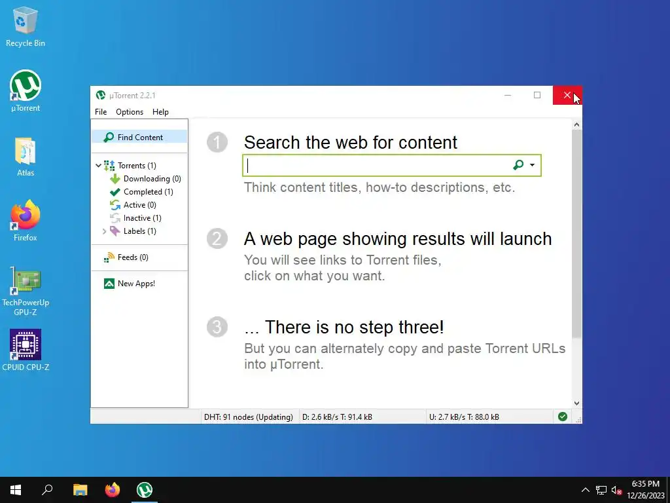Select the Firefox desktop shortcut
This screenshot has width=670, height=503.
tap(26, 221)
